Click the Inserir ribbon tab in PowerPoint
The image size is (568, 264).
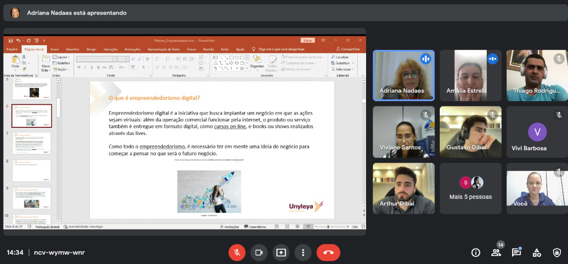point(55,49)
